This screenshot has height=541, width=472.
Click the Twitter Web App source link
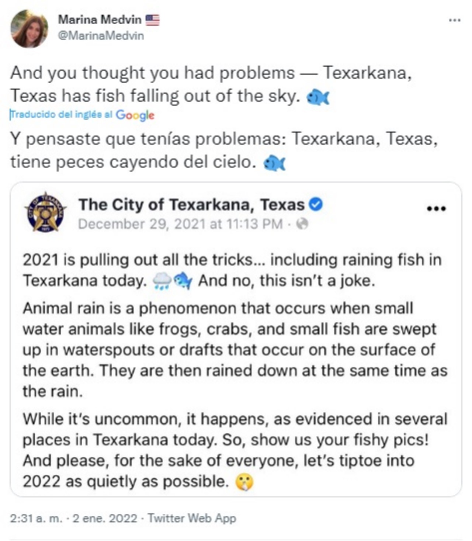tap(192, 518)
